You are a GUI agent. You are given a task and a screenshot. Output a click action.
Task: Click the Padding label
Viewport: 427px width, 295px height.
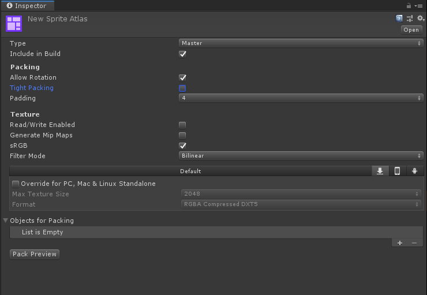click(x=23, y=98)
